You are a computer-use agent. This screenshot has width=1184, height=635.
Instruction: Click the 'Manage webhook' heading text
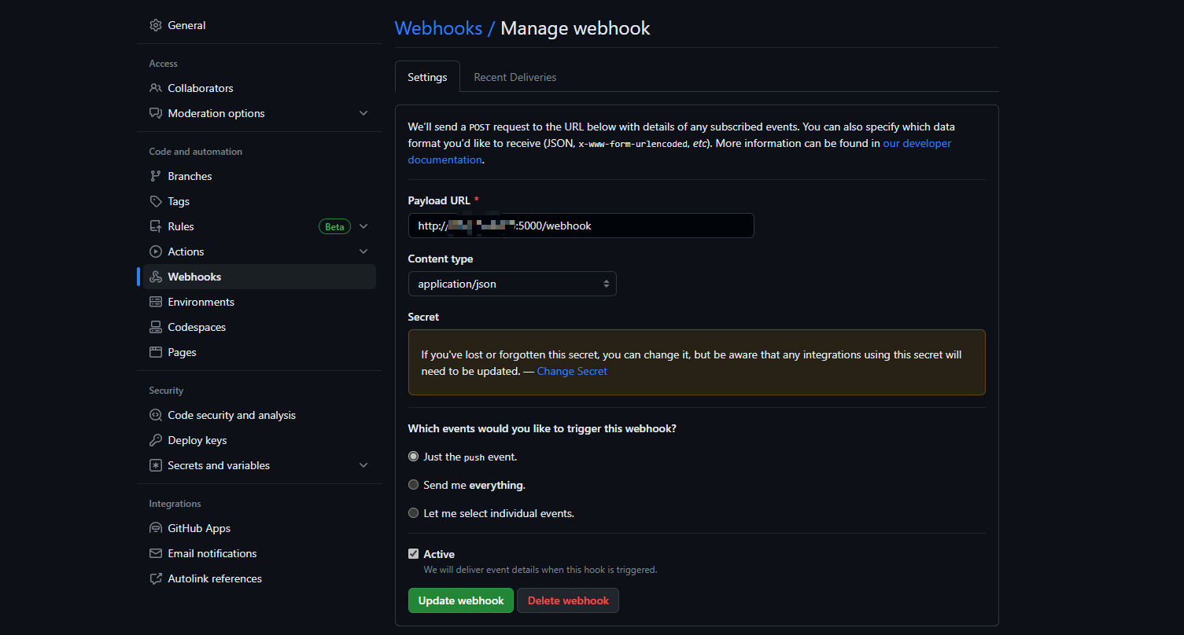575,28
